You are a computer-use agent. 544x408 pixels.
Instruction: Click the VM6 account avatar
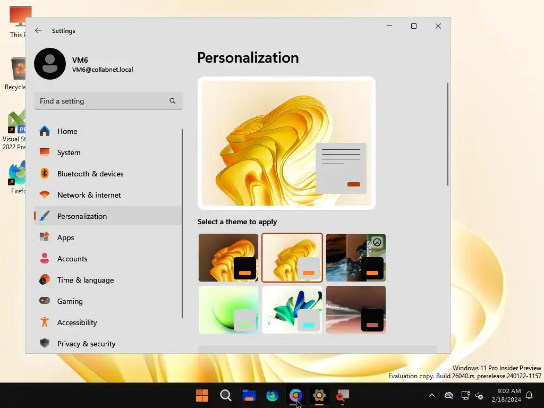[x=50, y=64]
